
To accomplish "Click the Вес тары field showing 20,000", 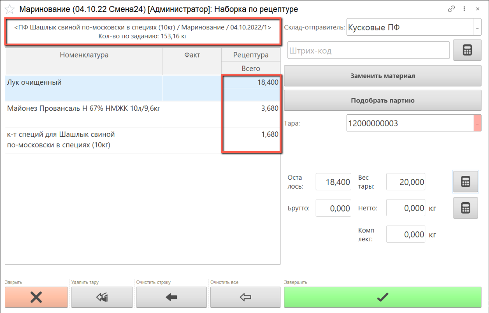I will pyautogui.click(x=406, y=182).
